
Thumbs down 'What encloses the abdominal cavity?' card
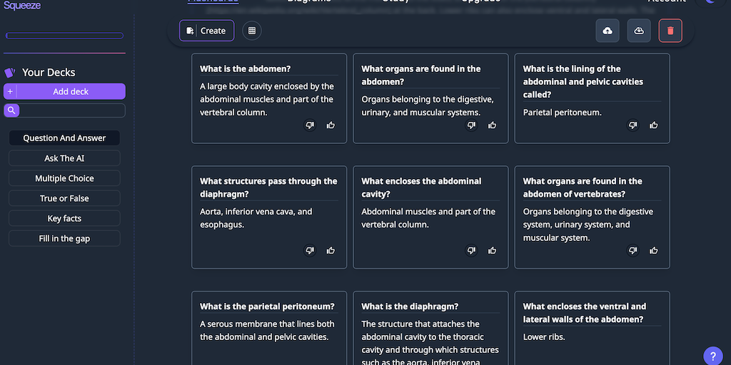tap(471, 251)
